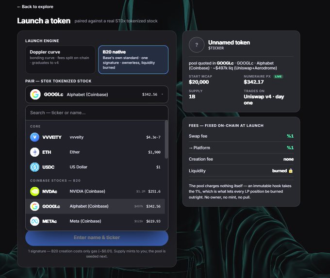Click the Meta infinity logo icon
The image size is (330, 278).
click(x=35, y=221)
